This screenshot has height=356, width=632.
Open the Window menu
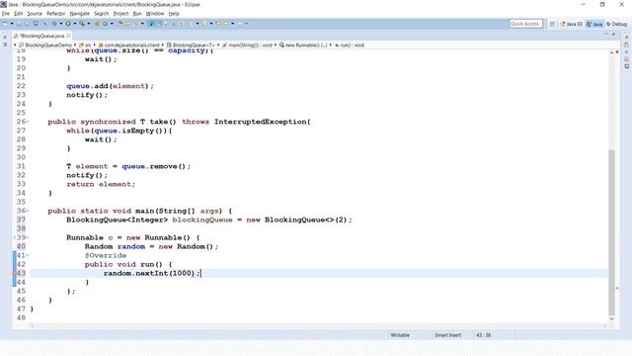155,13
